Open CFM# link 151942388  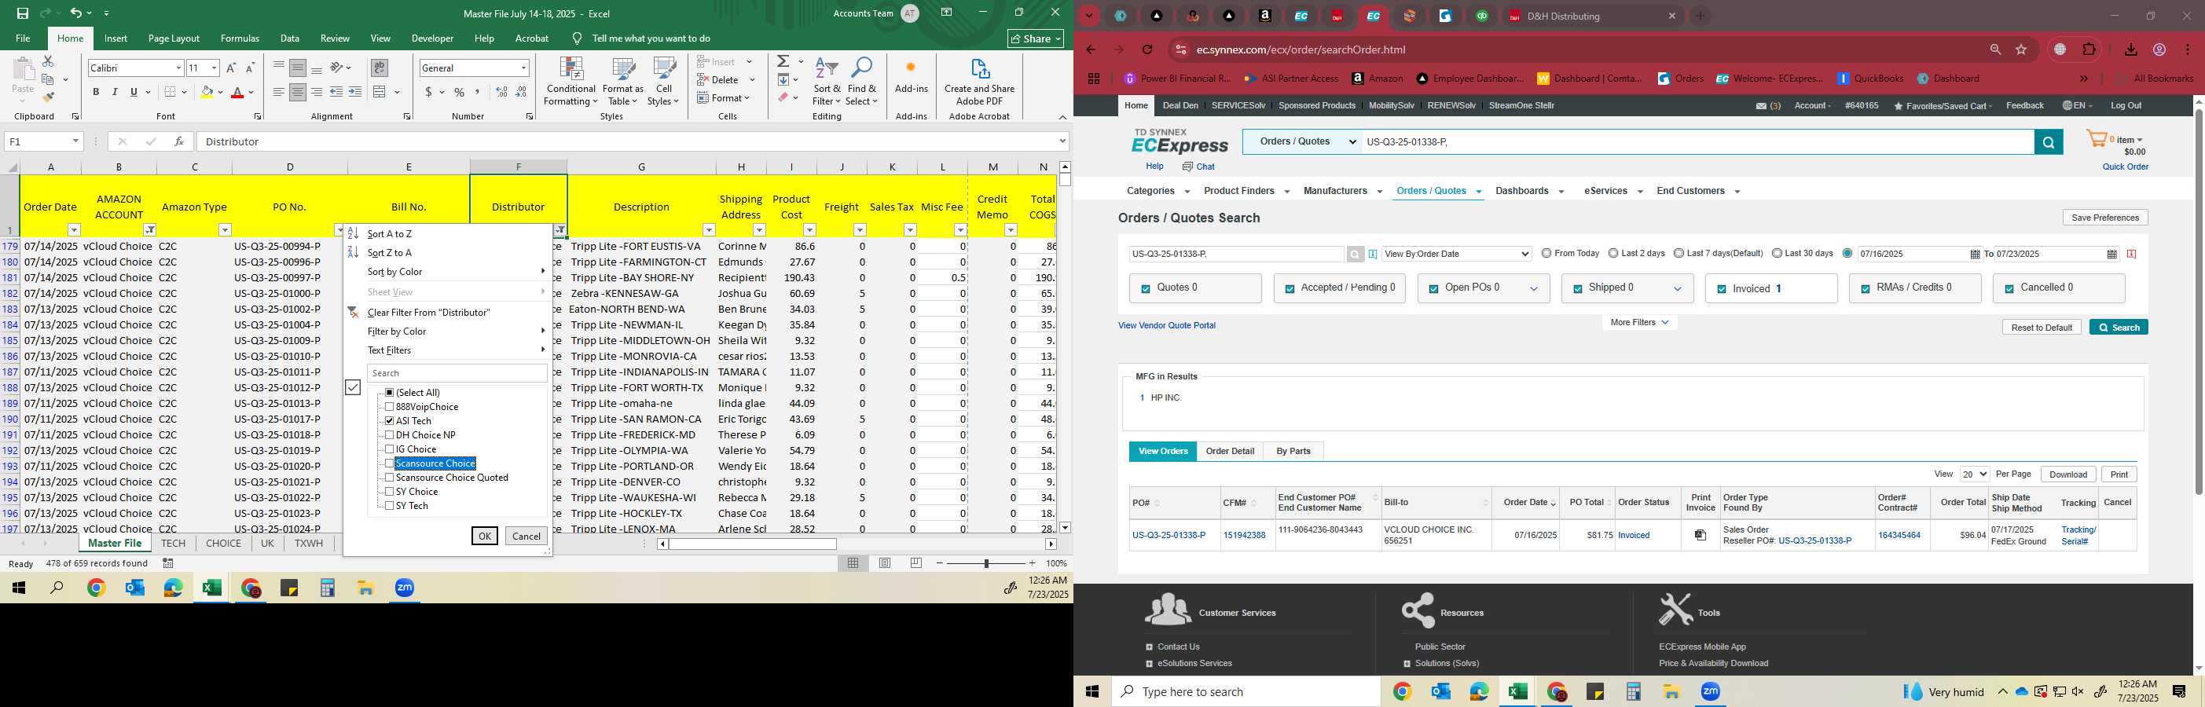[x=1244, y=536]
